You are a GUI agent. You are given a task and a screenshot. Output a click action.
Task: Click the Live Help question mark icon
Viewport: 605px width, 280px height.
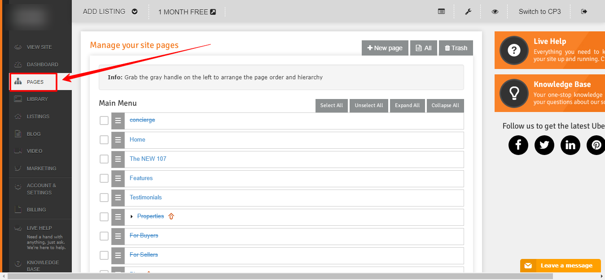tap(514, 50)
